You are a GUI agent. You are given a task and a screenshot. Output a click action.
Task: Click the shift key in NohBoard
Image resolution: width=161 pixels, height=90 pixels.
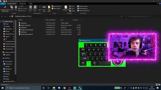click(85, 58)
